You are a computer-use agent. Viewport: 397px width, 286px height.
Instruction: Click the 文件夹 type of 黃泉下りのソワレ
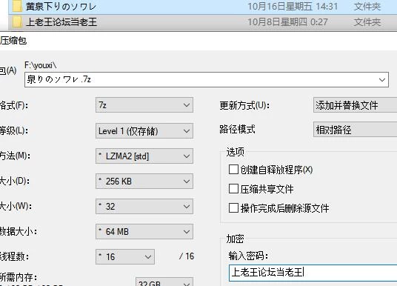[367, 7]
